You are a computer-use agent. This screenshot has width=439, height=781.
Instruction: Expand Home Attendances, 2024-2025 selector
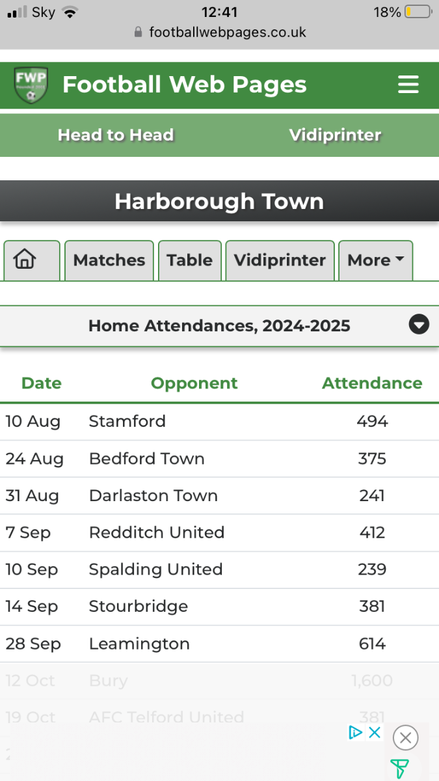coord(219,326)
